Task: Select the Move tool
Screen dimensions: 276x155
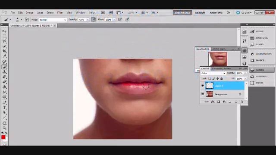Action: 4,31
